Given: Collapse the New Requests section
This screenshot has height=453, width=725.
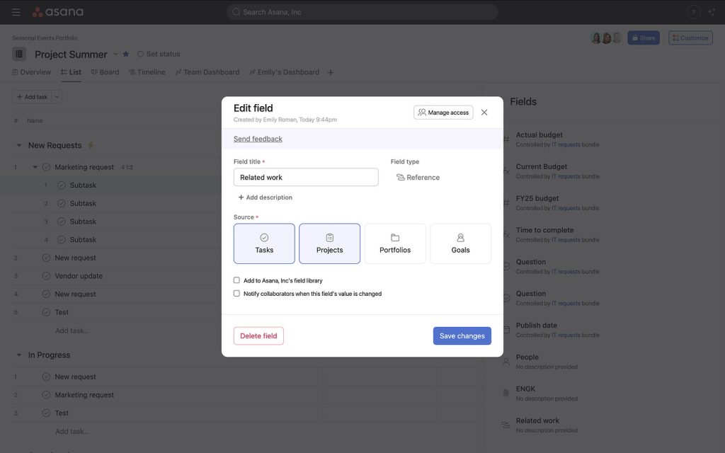Looking at the screenshot, I should coord(18,145).
